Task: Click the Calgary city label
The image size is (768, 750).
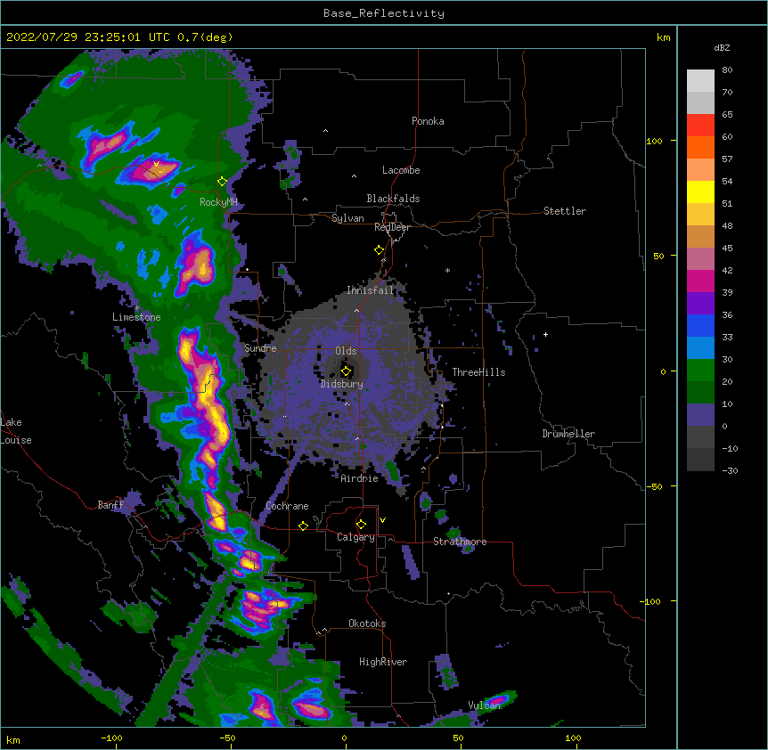Action: 355,537
